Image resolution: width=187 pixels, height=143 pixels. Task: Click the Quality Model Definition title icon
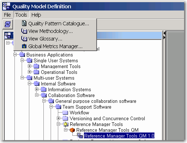click(x=7, y=6)
